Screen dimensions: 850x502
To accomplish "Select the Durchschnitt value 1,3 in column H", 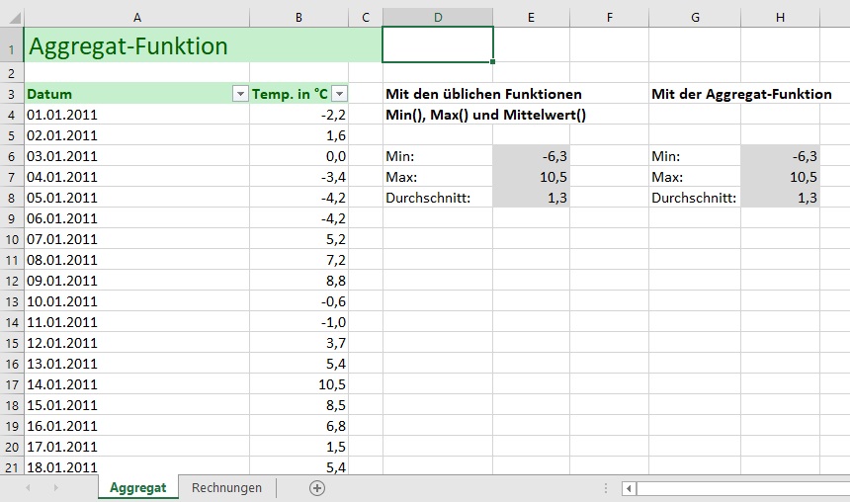I will click(780, 198).
